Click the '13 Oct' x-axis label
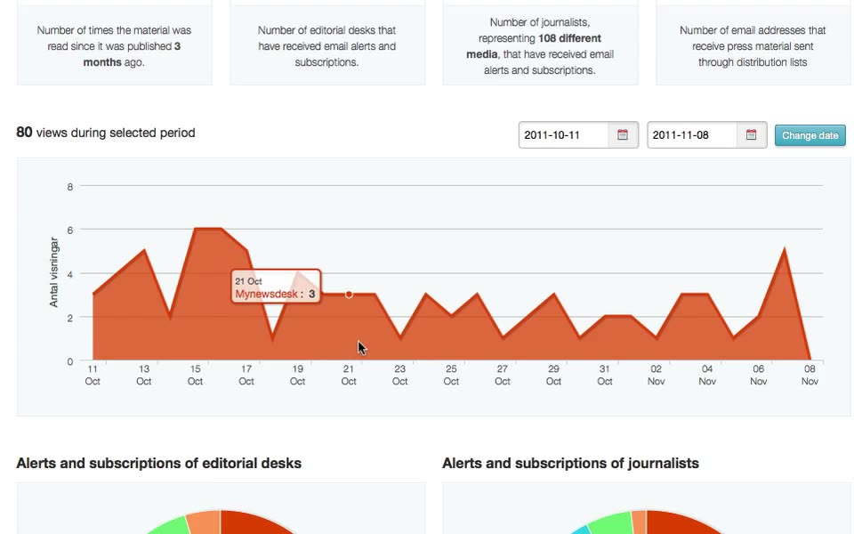This screenshot has height=534, width=854. pos(144,375)
